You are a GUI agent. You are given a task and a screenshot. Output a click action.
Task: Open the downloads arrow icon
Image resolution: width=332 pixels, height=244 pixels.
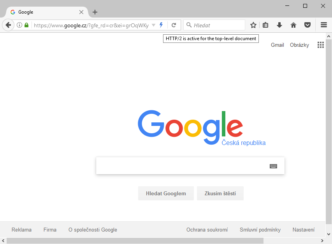coord(279,25)
